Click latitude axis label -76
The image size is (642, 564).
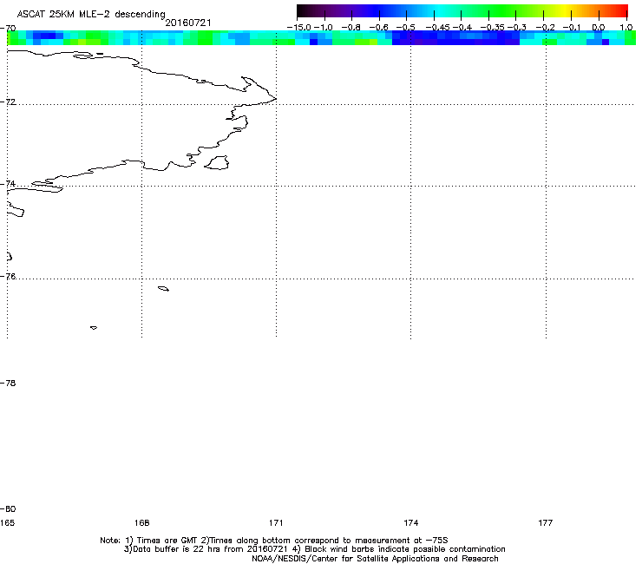tap(8, 277)
